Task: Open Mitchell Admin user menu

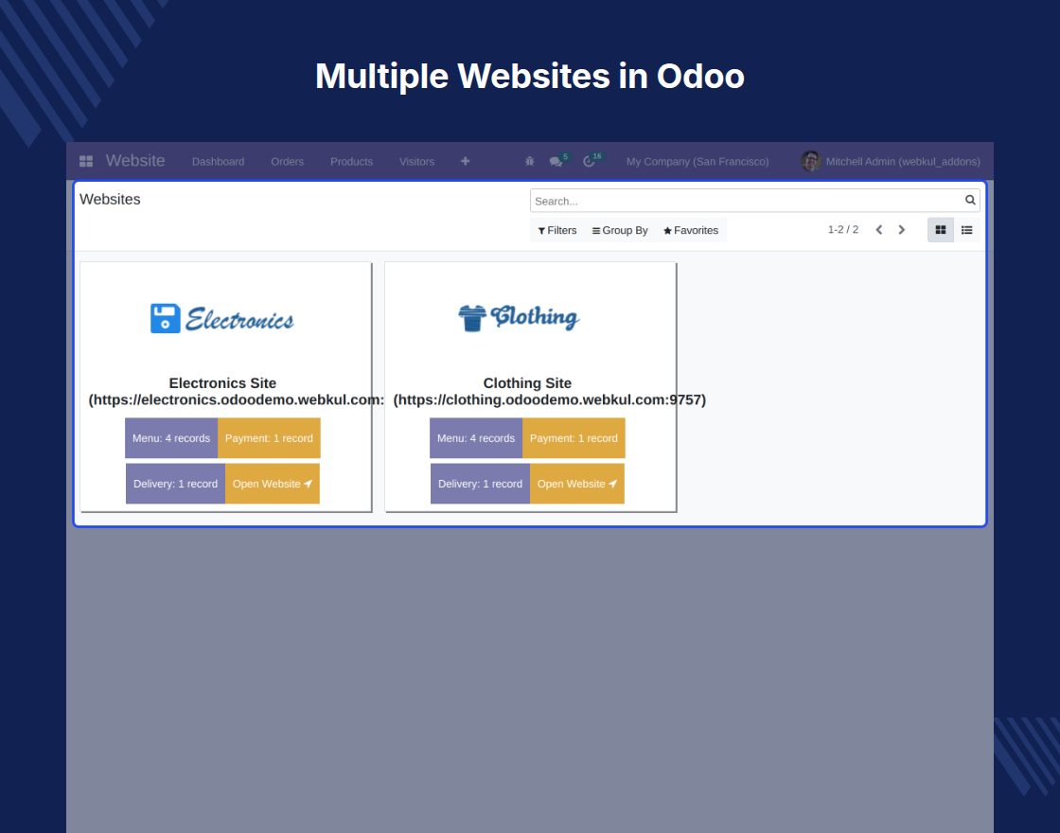Action: point(891,162)
